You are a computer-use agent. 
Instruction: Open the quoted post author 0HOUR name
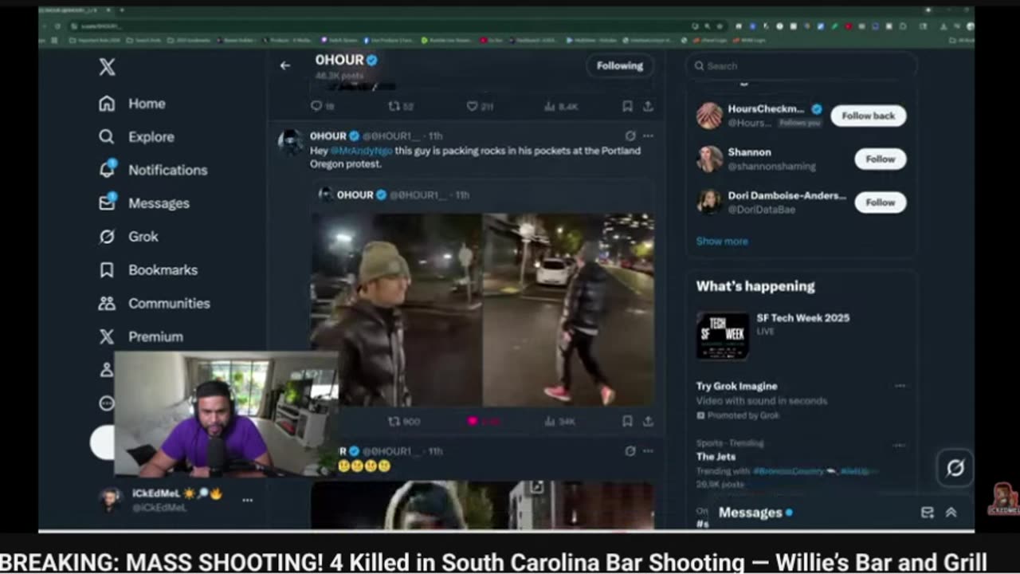pyautogui.click(x=355, y=195)
